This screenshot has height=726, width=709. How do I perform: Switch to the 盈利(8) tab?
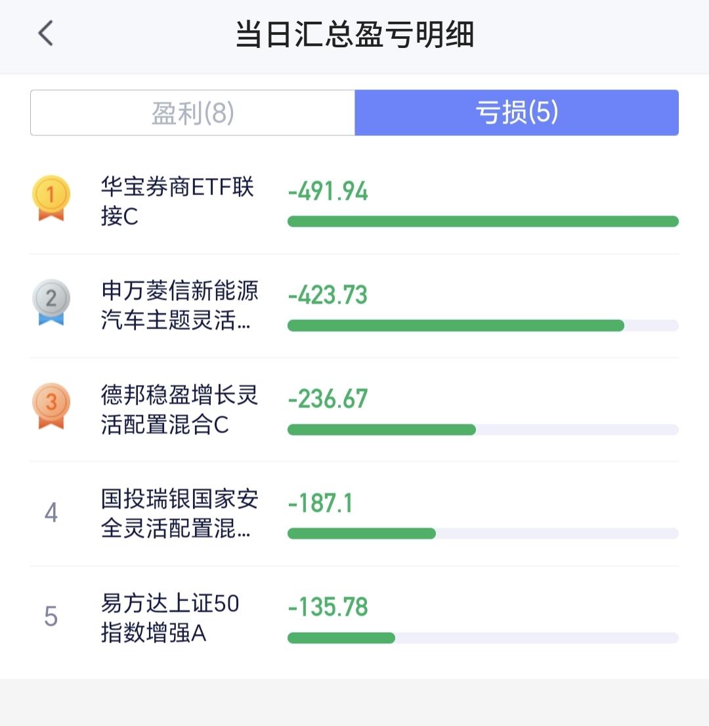coord(192,112)
